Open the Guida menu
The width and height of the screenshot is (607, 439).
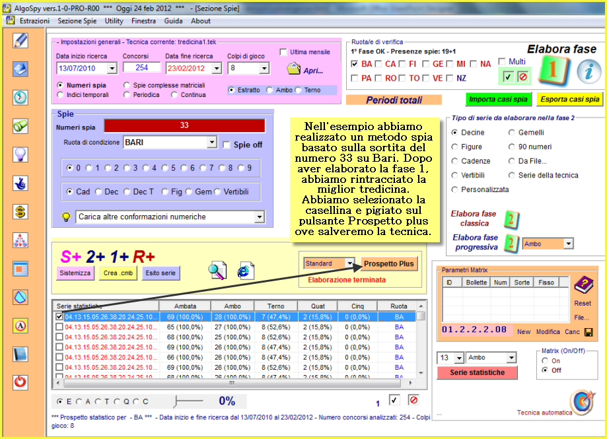pyautogui.click(x=173, y=21)
